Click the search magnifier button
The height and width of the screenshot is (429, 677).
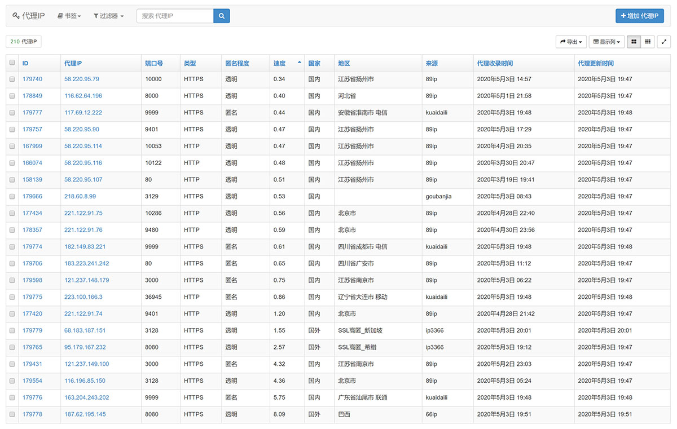tap(222, 16)
